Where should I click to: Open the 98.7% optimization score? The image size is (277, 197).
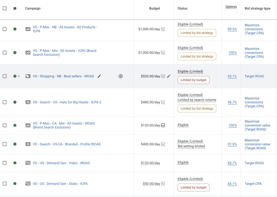pyautogui.click(x=232, y=102)
